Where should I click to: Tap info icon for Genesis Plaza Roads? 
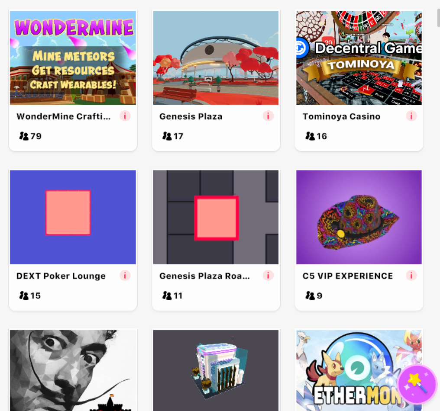point(268,276)
